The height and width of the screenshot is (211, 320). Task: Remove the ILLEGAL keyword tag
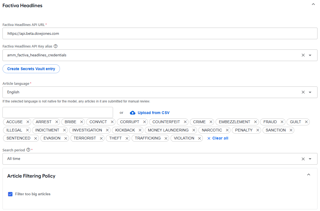(27, 130)
